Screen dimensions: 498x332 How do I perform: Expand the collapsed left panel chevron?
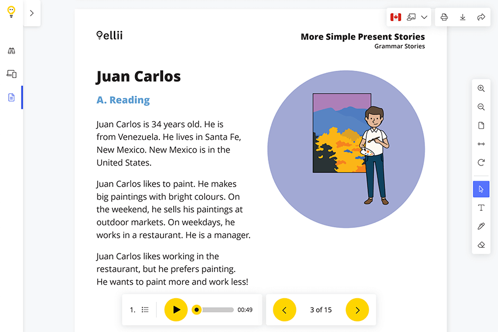pos(32,13)
